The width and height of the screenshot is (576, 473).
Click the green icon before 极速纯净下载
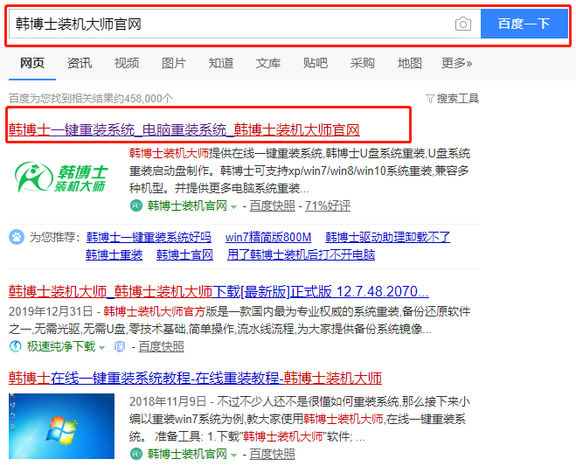coord(16,347)
